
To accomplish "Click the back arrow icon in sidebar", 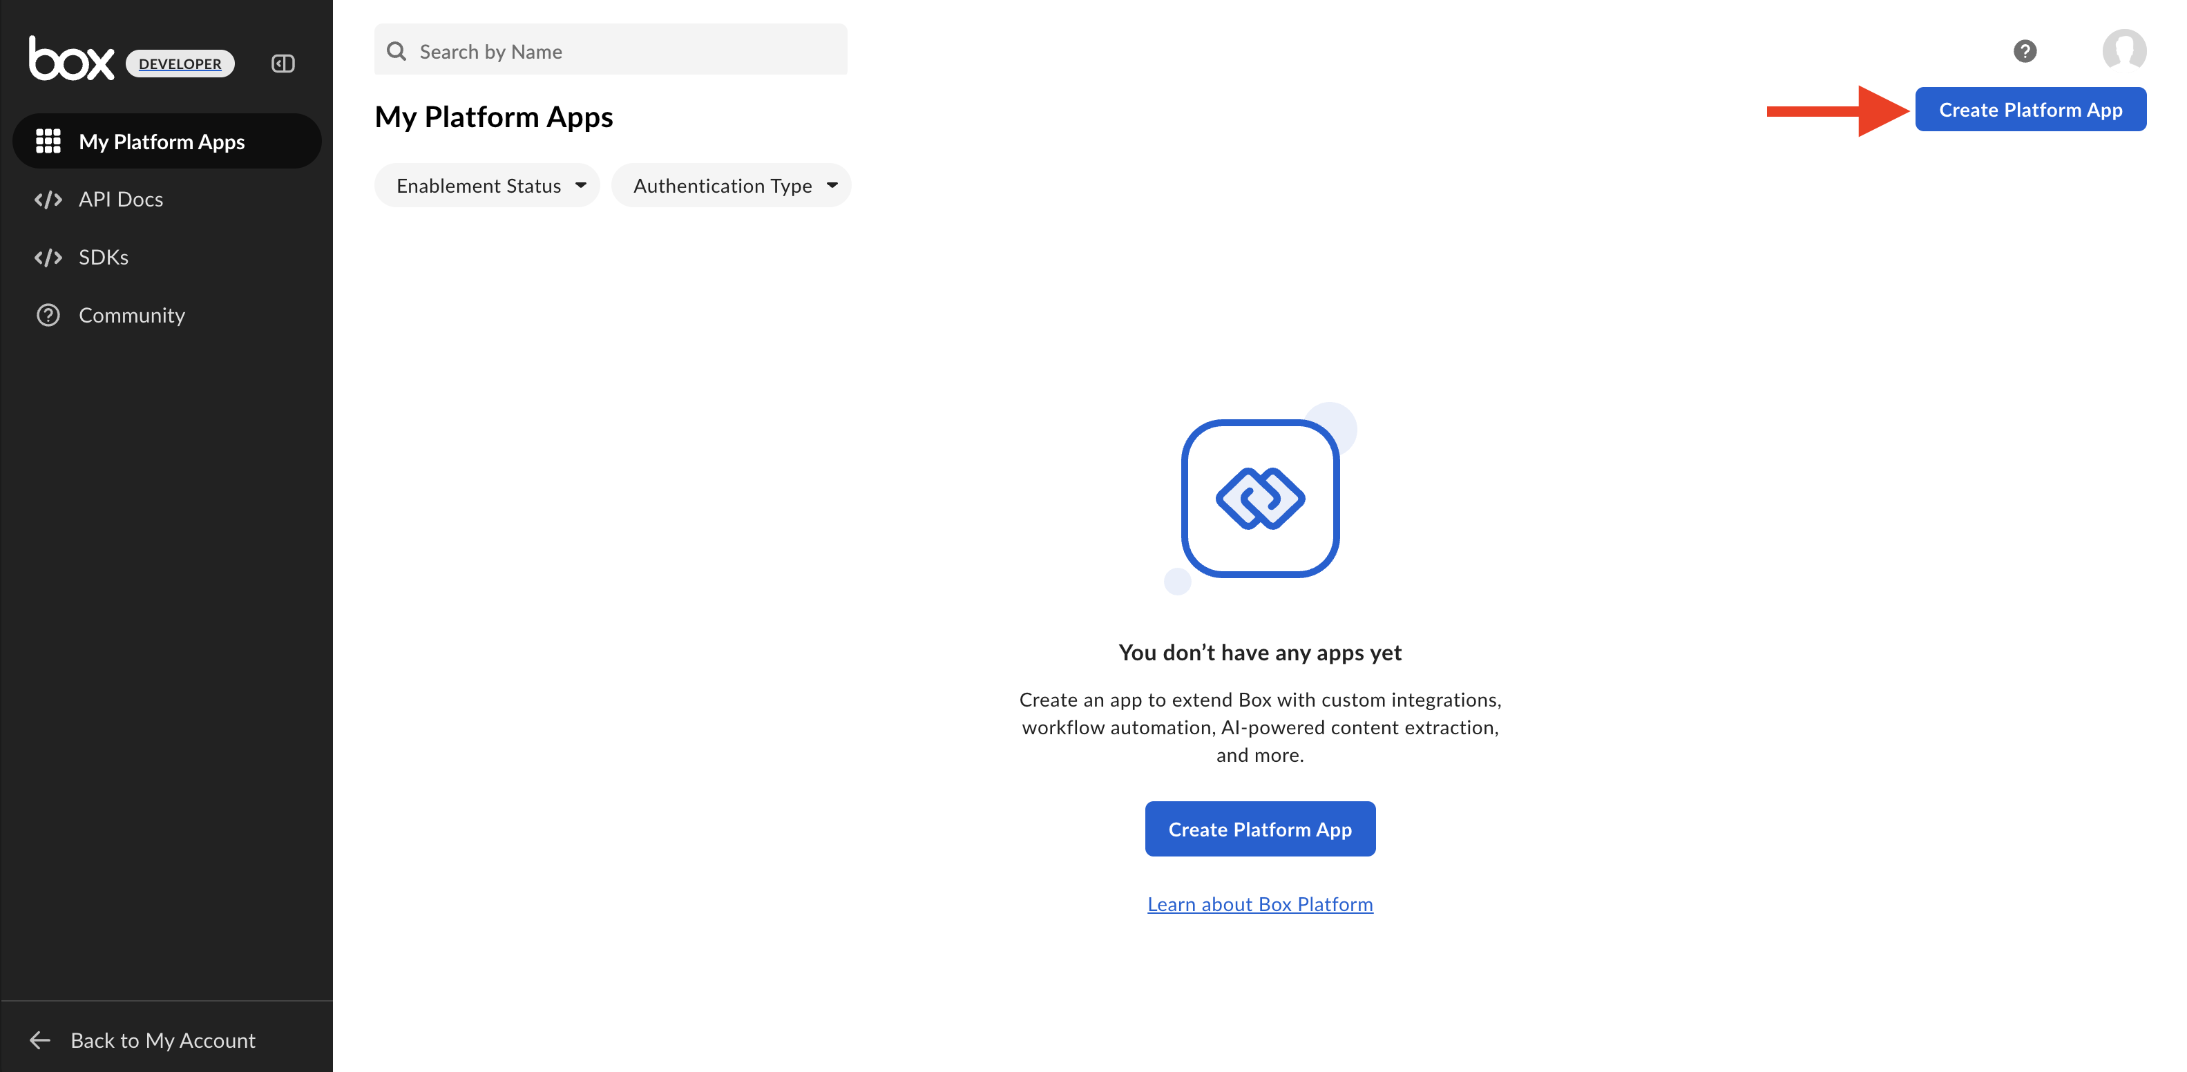I will [40, 1040].
